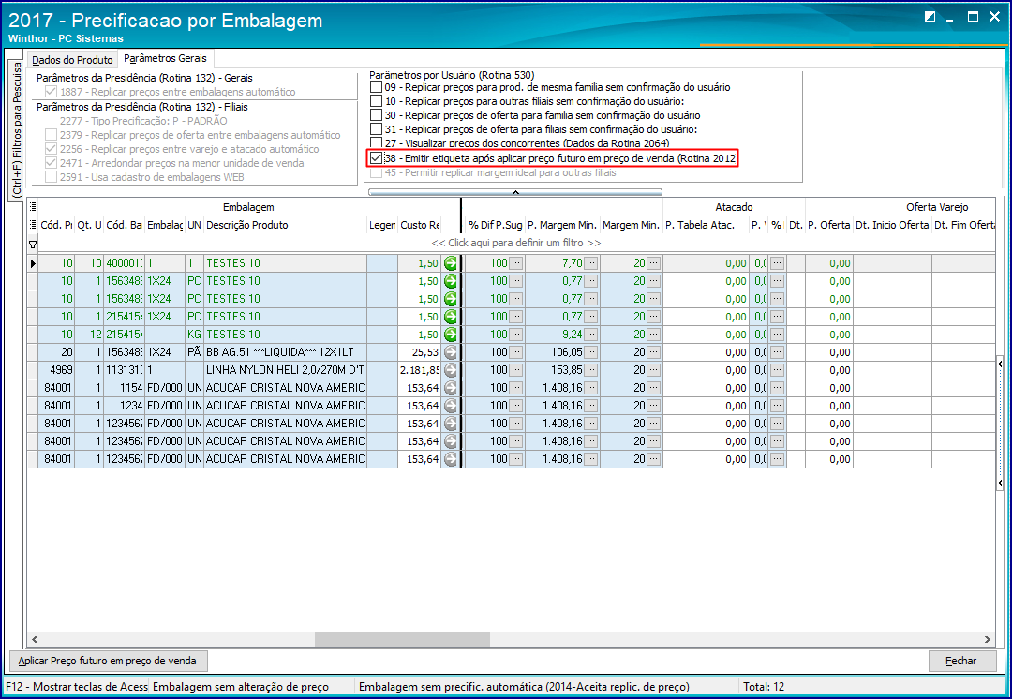Collapse the parameters panel with the up chevron bar

tap(515, 192)
